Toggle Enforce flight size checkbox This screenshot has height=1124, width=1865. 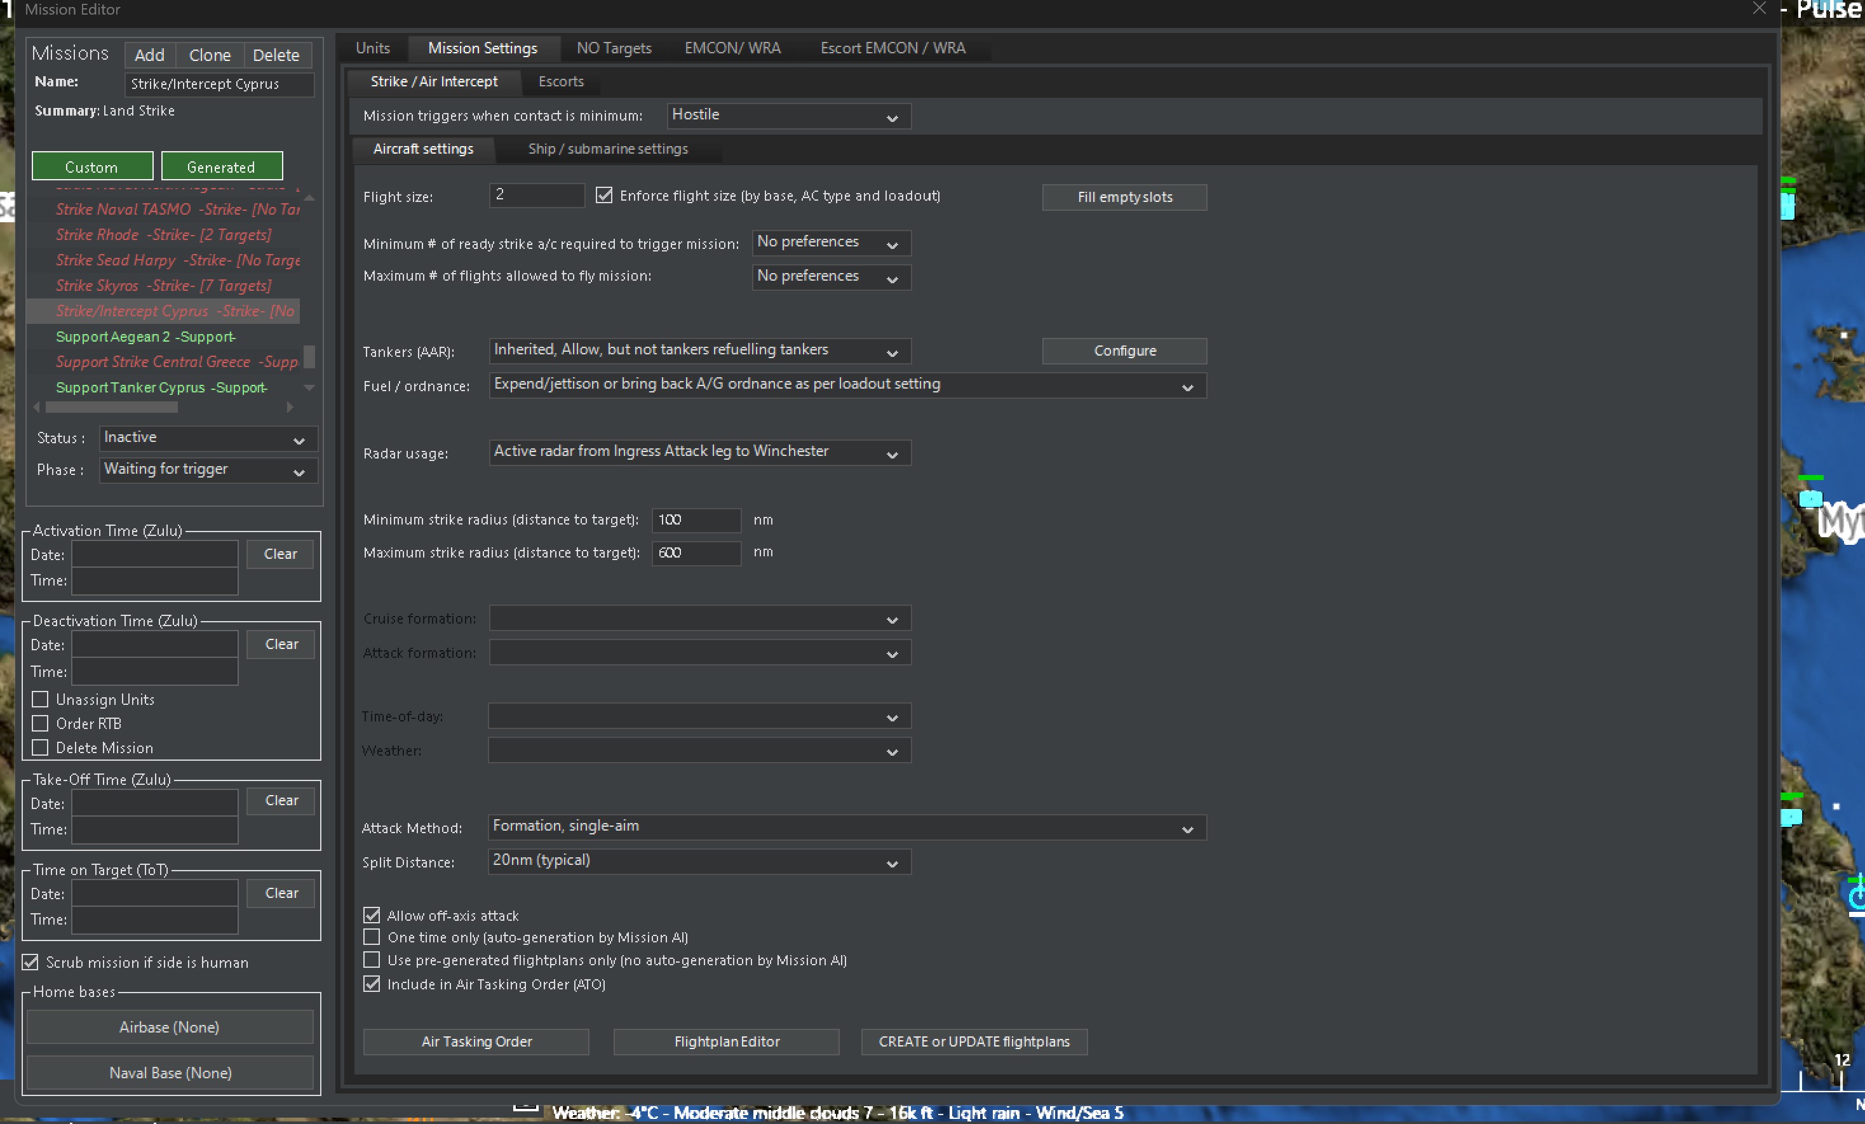click(603, 196)
